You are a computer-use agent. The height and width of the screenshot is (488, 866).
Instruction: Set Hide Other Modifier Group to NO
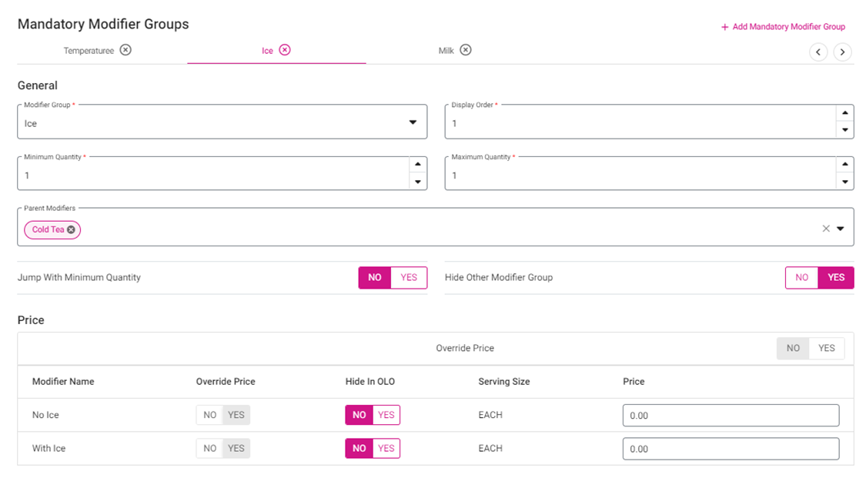[801, 277]
